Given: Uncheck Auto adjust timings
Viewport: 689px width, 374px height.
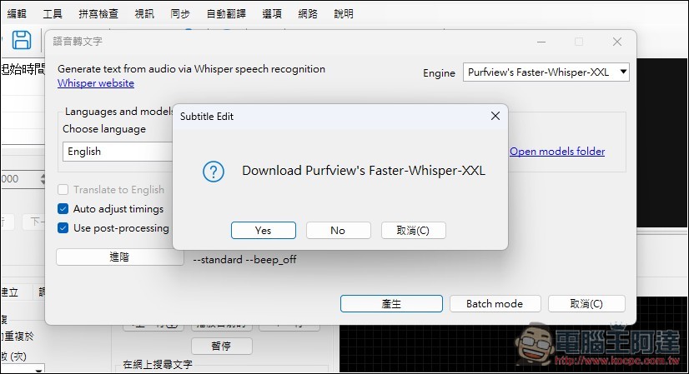Looking at the screenshot, I should [63, 209].
